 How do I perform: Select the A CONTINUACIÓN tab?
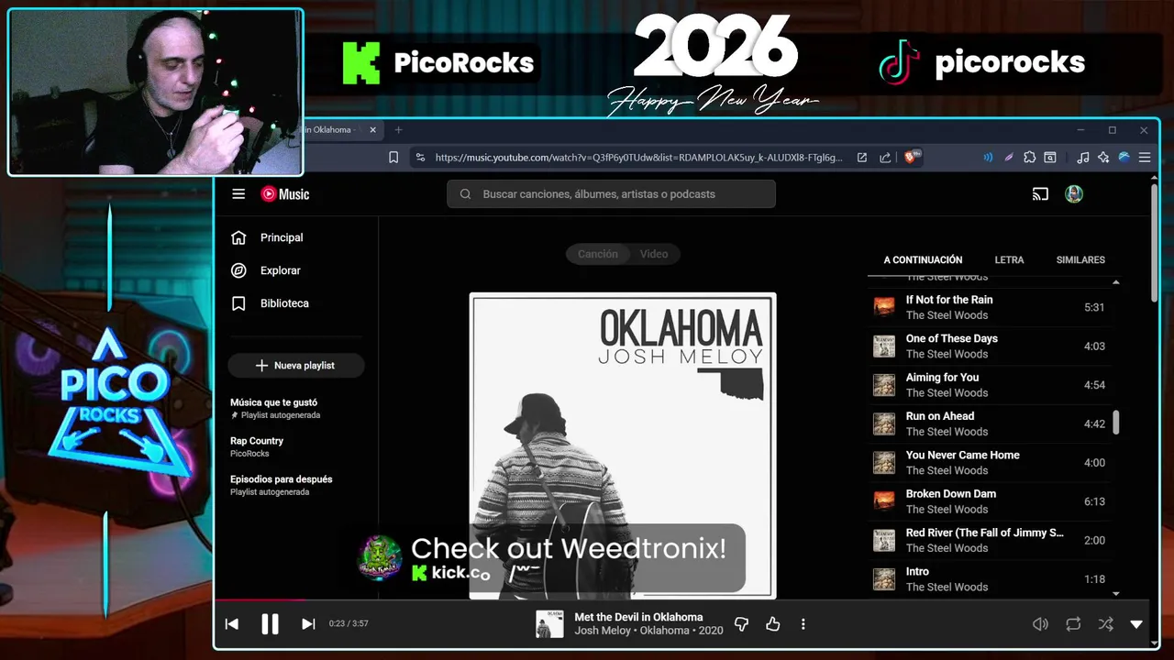pyautogui.click(x=923, y=260)
